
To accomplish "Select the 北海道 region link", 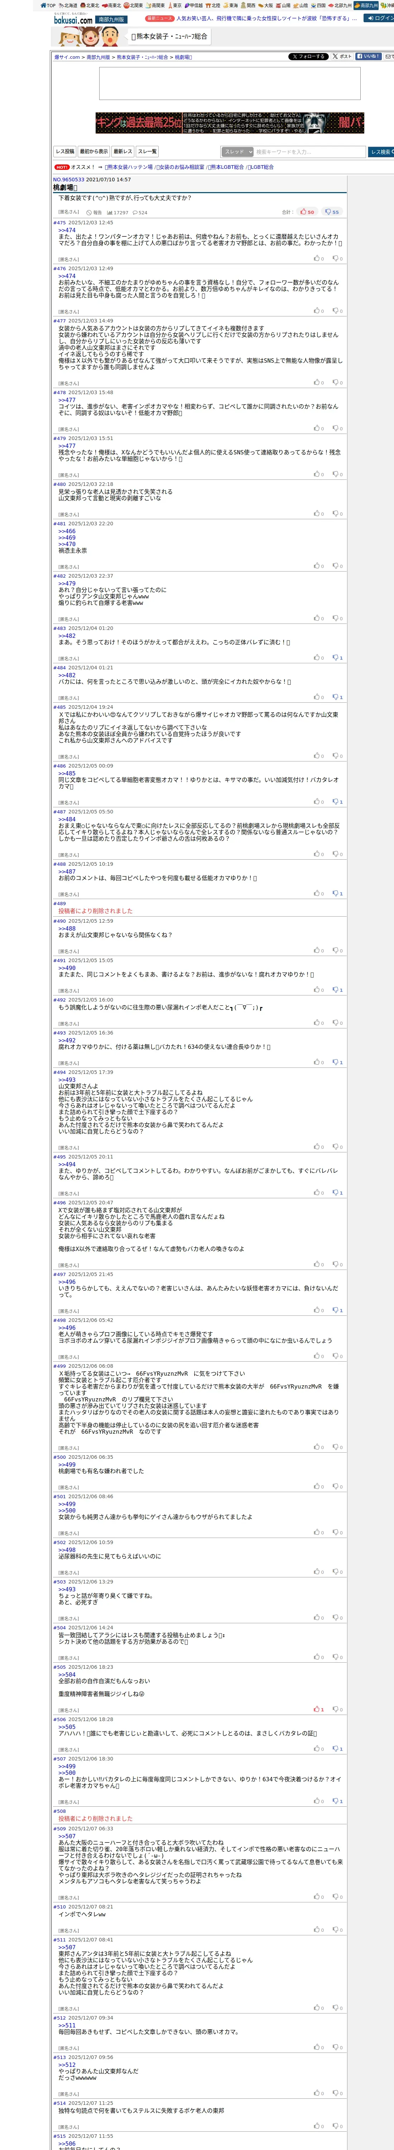I will coord(68,5).
